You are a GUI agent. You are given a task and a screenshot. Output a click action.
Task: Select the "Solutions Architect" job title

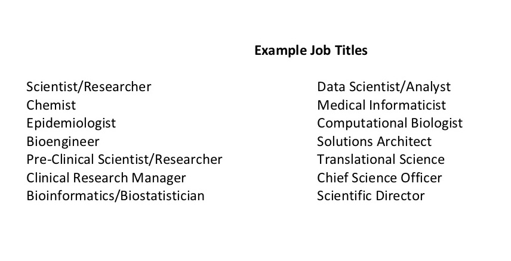(x=374, y=142)
